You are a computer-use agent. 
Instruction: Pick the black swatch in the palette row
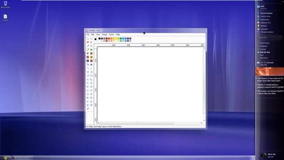pyautogui.click(x=99, y=39)
